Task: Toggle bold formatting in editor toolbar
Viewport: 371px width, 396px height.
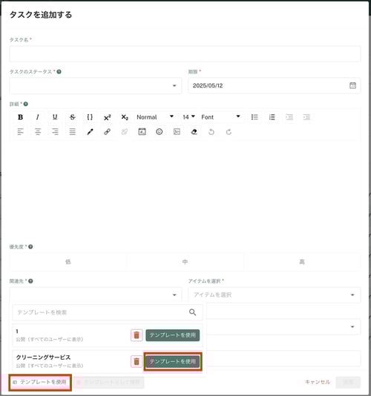Action: pos(21,117)
